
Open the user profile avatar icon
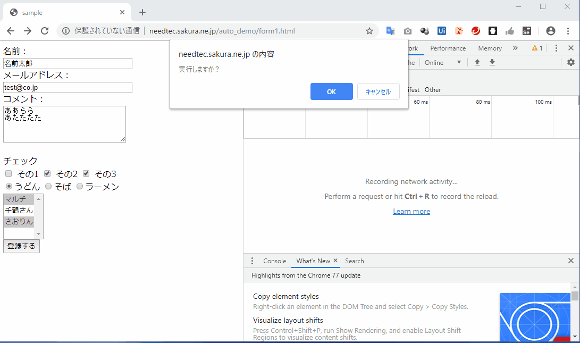click(x=550, y=31)
